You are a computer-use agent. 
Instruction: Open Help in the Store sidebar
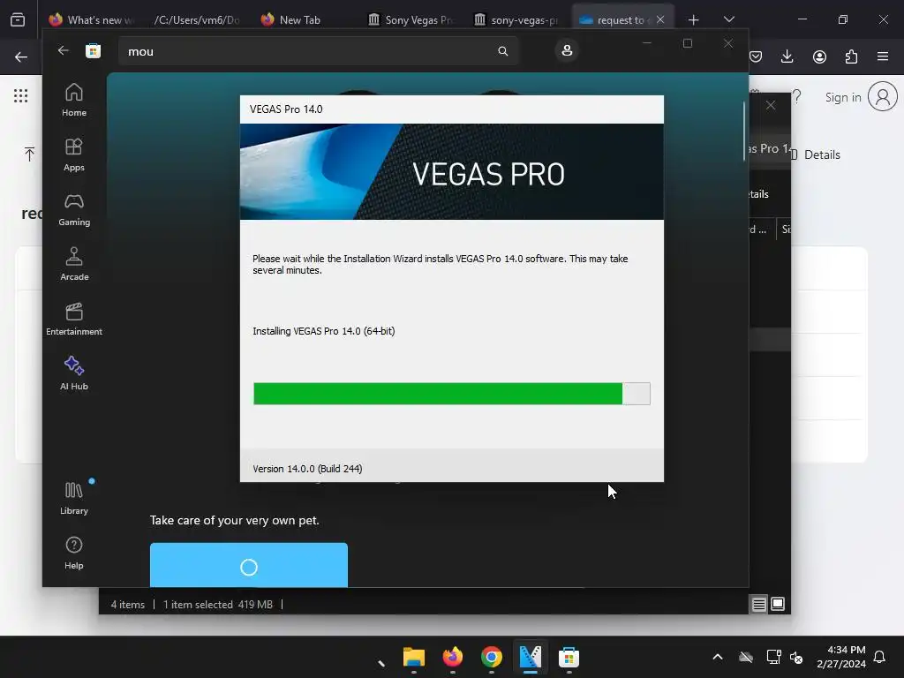[x=74, y=554]
